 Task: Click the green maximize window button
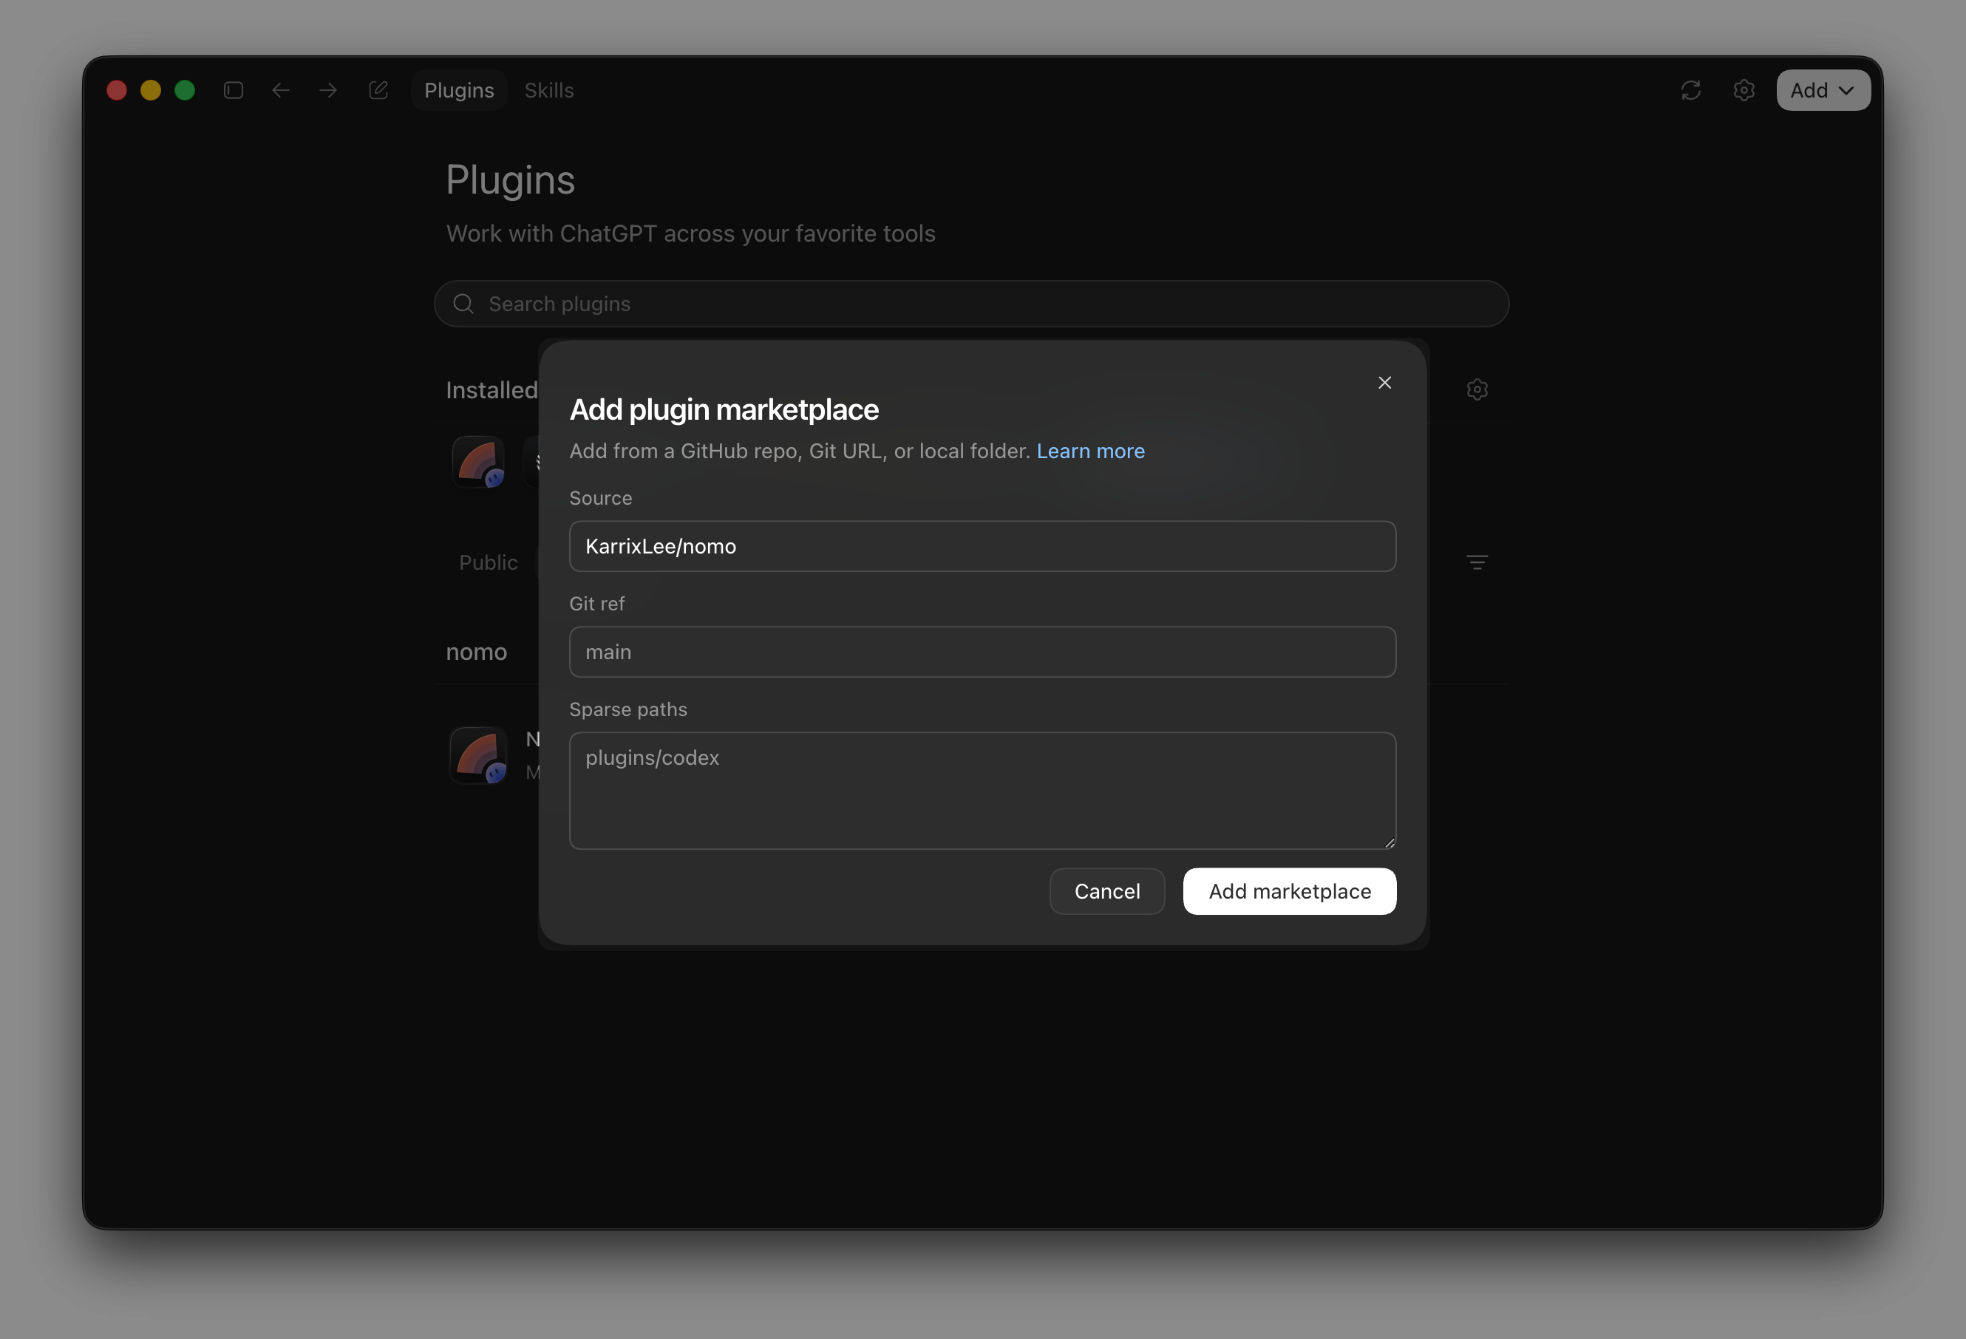pos(185,90)
